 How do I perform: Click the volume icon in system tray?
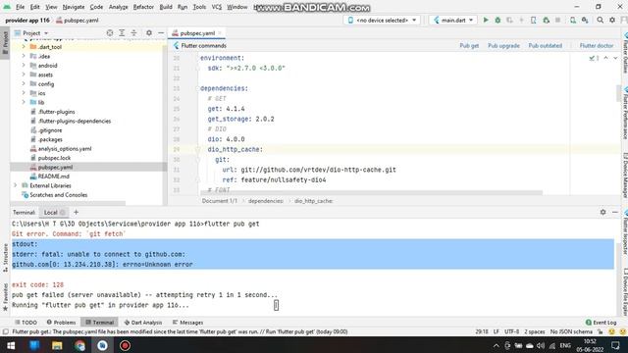[x=541, y=345]
